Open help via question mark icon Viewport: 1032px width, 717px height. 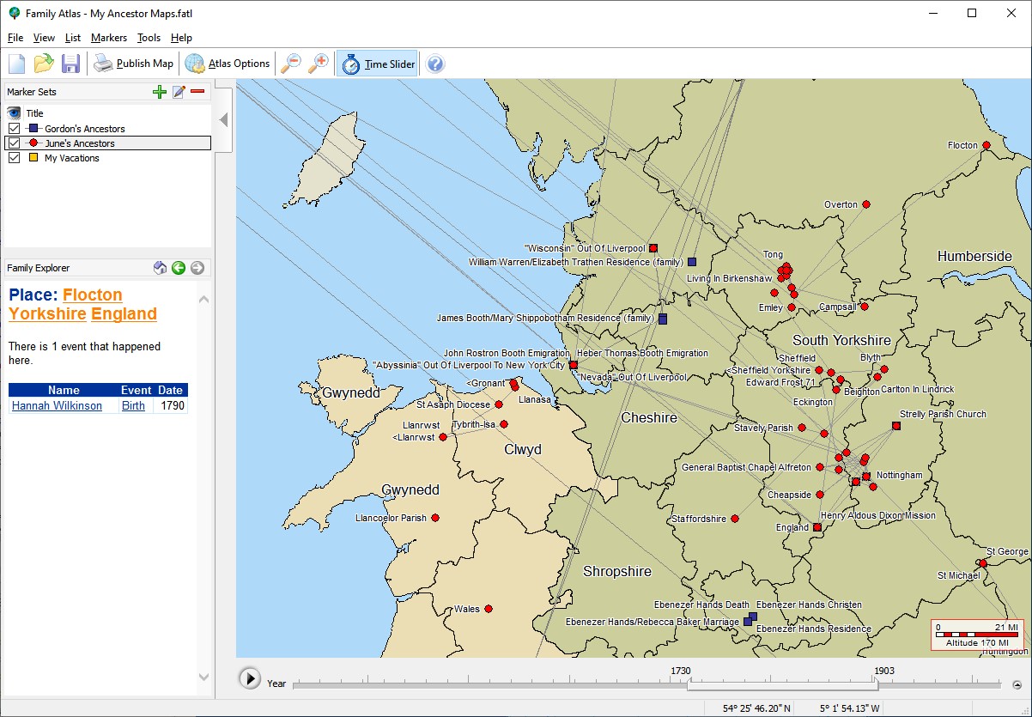coord(435,64)
